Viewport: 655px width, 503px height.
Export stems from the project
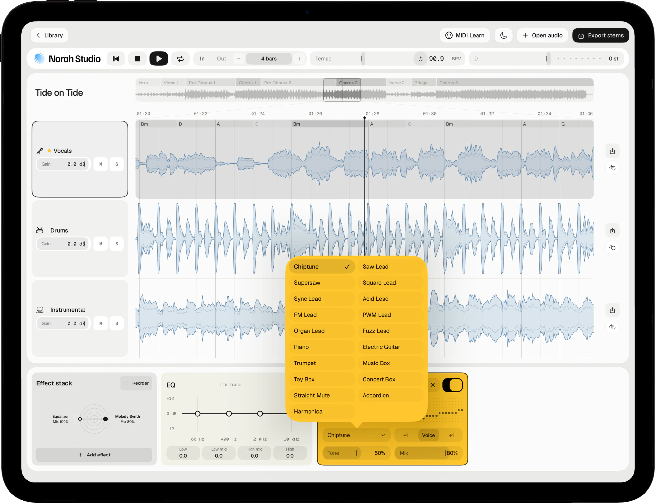tap(601, 35)
